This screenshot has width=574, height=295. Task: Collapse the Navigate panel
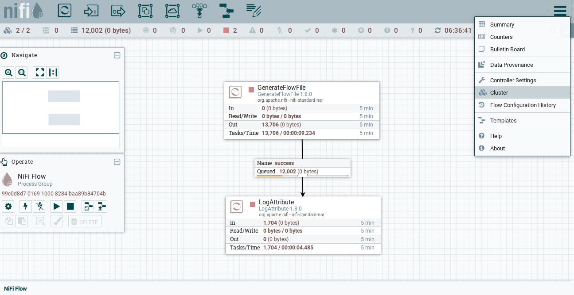117,55
